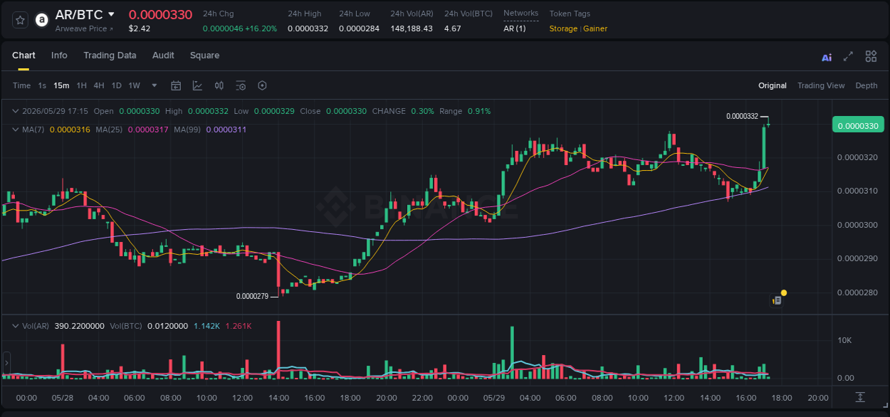Click the 0.0000332 high price marker

tap(742, 116)
